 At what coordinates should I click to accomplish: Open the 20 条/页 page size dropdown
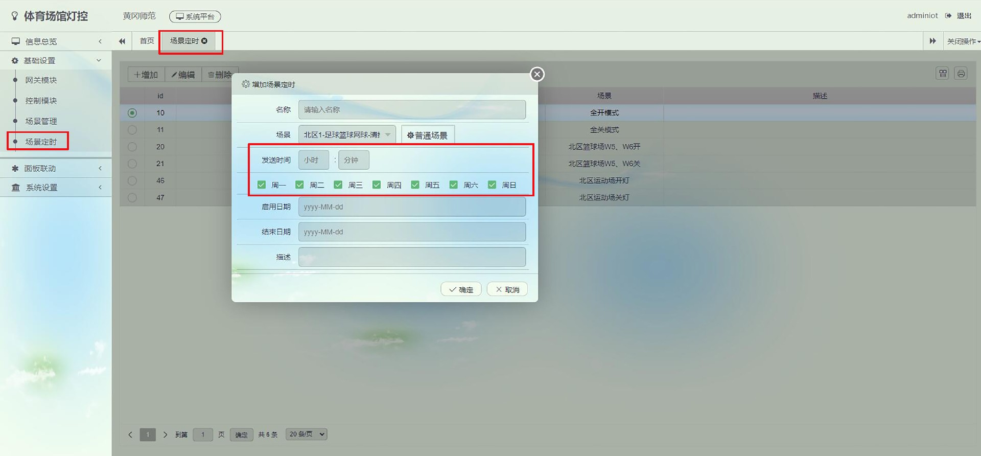tap(307, 434)
